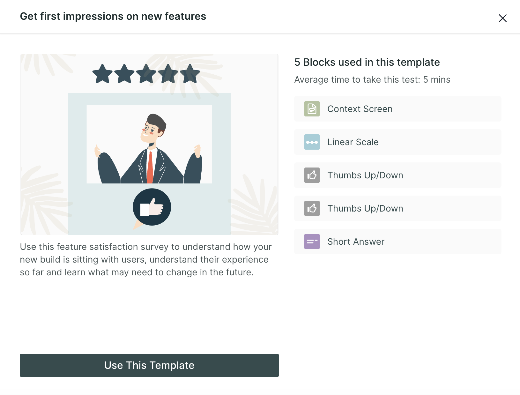Select the first Thumbs Up/Down block label
The height and width of the screenshot is (395, 520).
click(365, 175)
